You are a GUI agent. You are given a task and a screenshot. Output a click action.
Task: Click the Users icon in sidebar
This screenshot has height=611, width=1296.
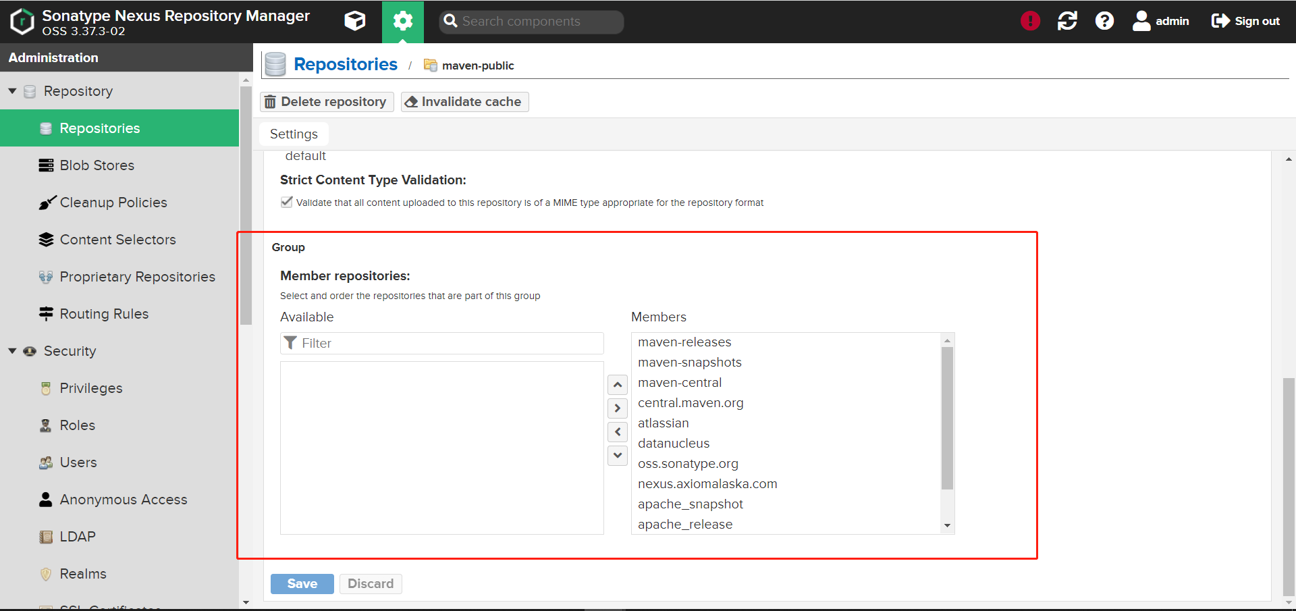[x=46, y=462]
